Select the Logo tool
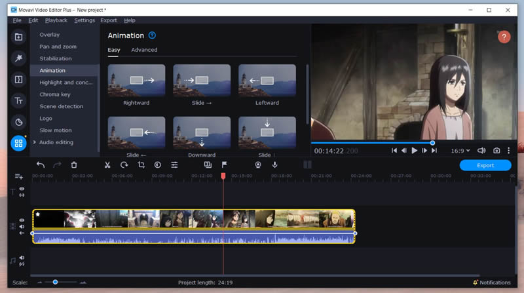Viewport: 524px width, 293px height. 46,118
